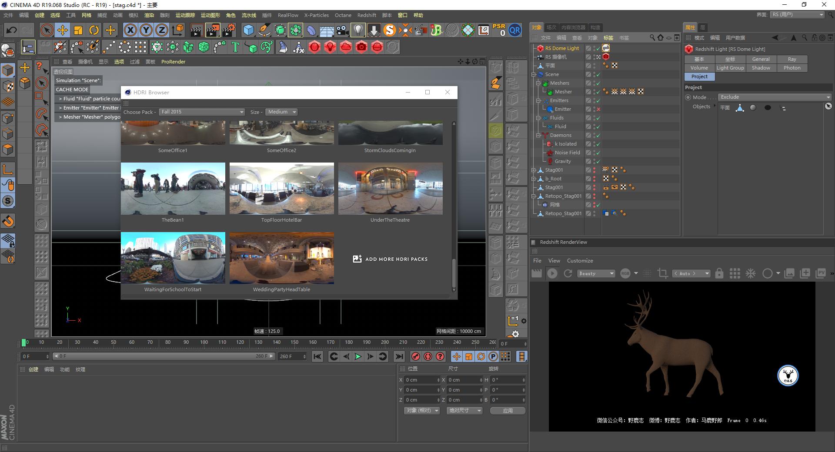Switch to the Shadow tab
This screenshot has width=835, height=452.
pos(761,68)
